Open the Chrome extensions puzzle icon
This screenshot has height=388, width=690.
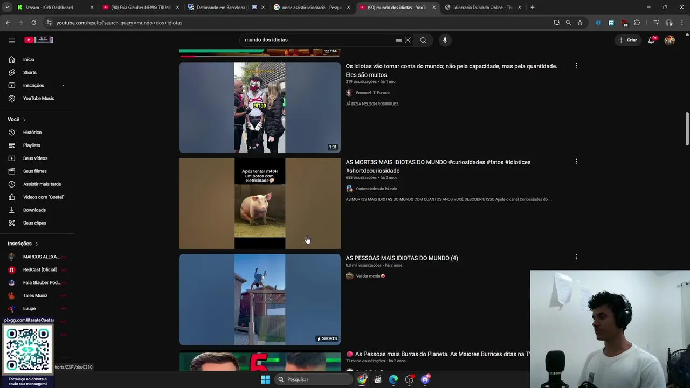tap(637, 23)
